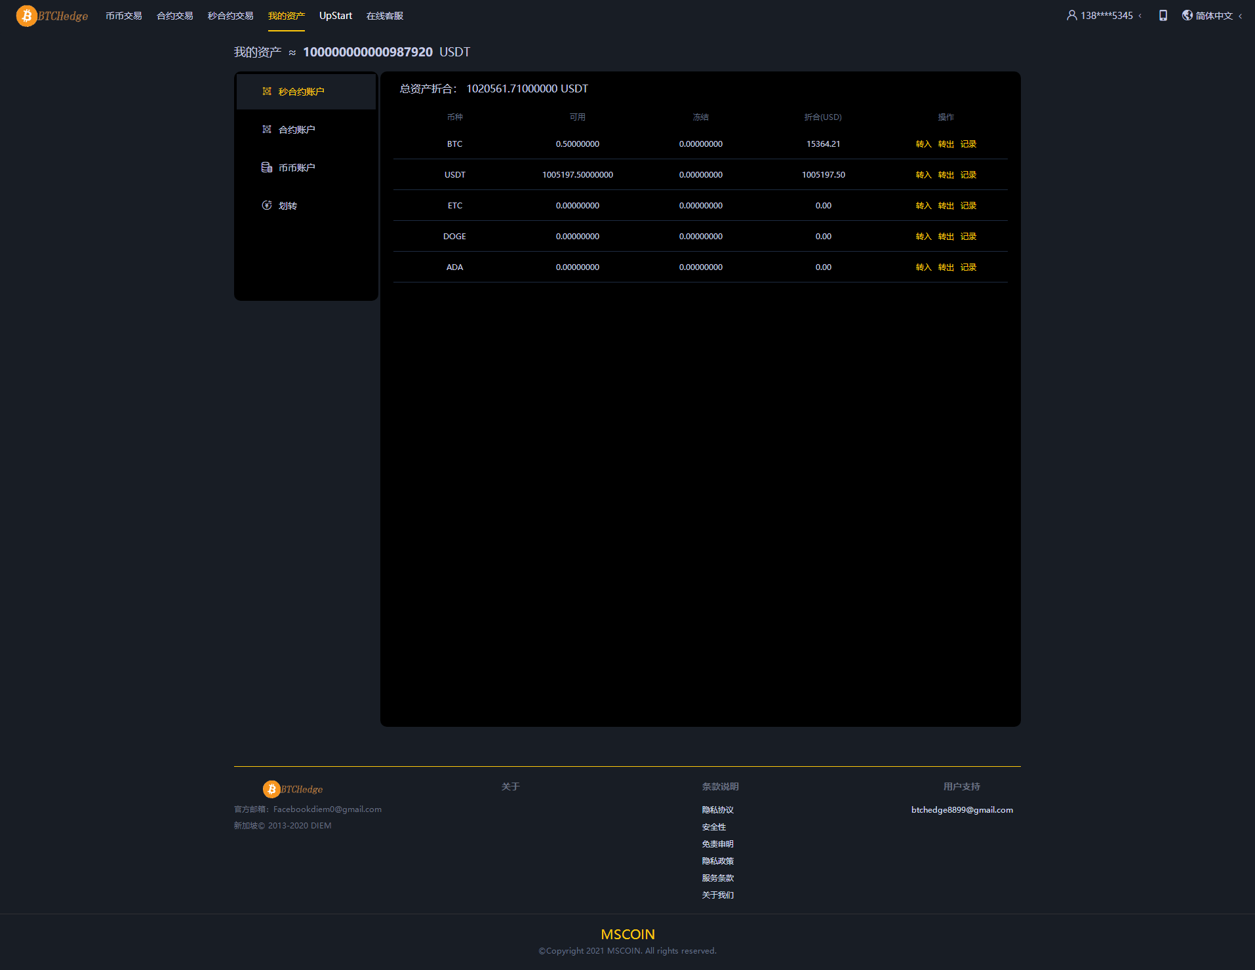Screen dimensions: 1255x970
Task: Open 在线客服 online support
Action: tap(384, 16)
